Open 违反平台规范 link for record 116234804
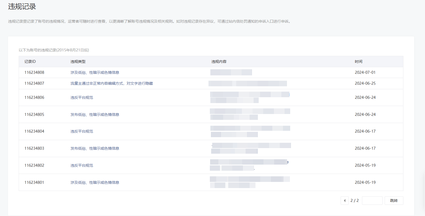This screenshot has height=216, width=425. (82, 131)
